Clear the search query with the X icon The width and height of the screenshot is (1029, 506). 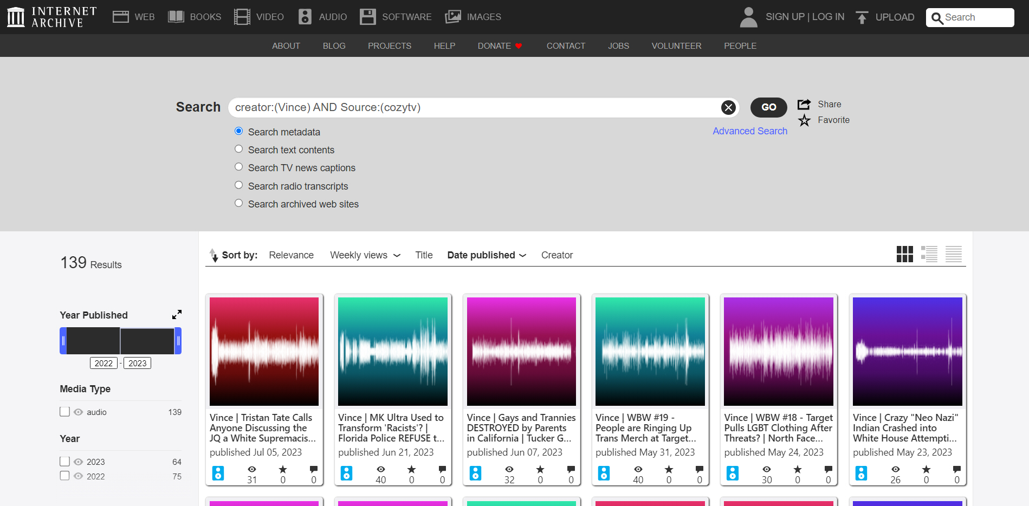click(x=728, y=107)
